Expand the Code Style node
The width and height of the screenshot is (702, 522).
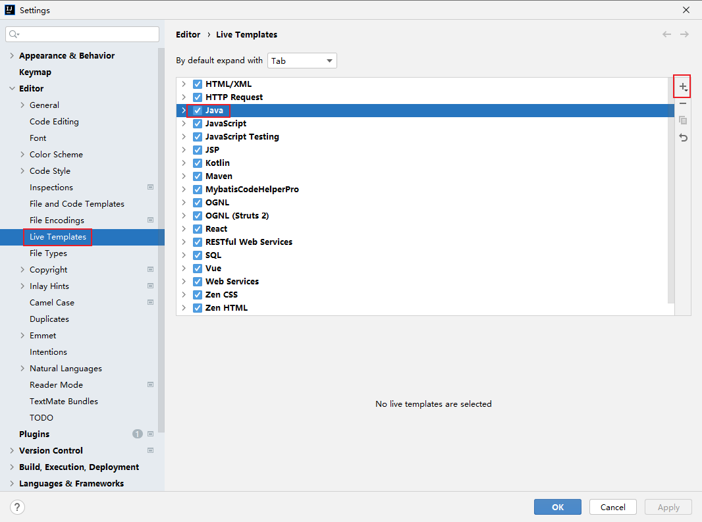(22, 170)
